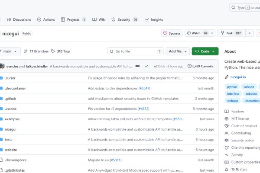Open the Wiki tab
This screenshot has height=173, width=260.
pos(99,19)
